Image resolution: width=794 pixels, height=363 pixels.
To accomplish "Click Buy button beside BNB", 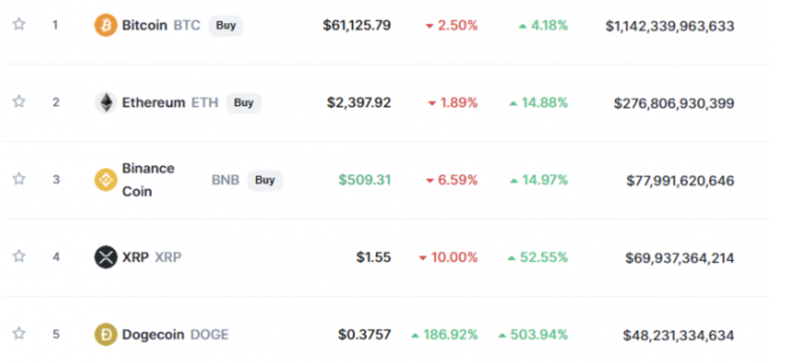I will pyautogui.click(x=265, y=180).
